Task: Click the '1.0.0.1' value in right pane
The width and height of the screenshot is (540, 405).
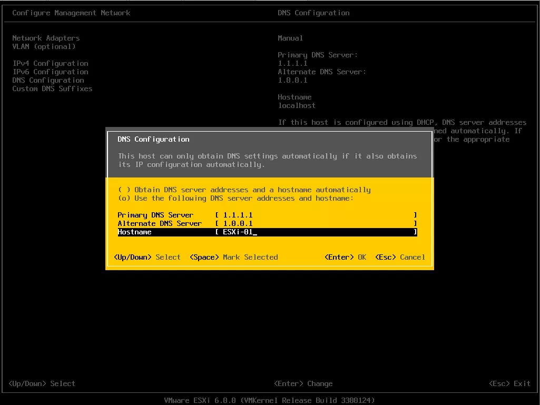Action: (x=293, y=80)
